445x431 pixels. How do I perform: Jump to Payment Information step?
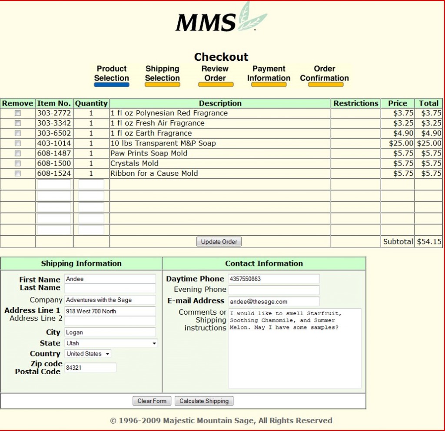pos(269,74)
